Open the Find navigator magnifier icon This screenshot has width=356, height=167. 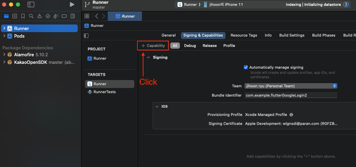[31, 16]
